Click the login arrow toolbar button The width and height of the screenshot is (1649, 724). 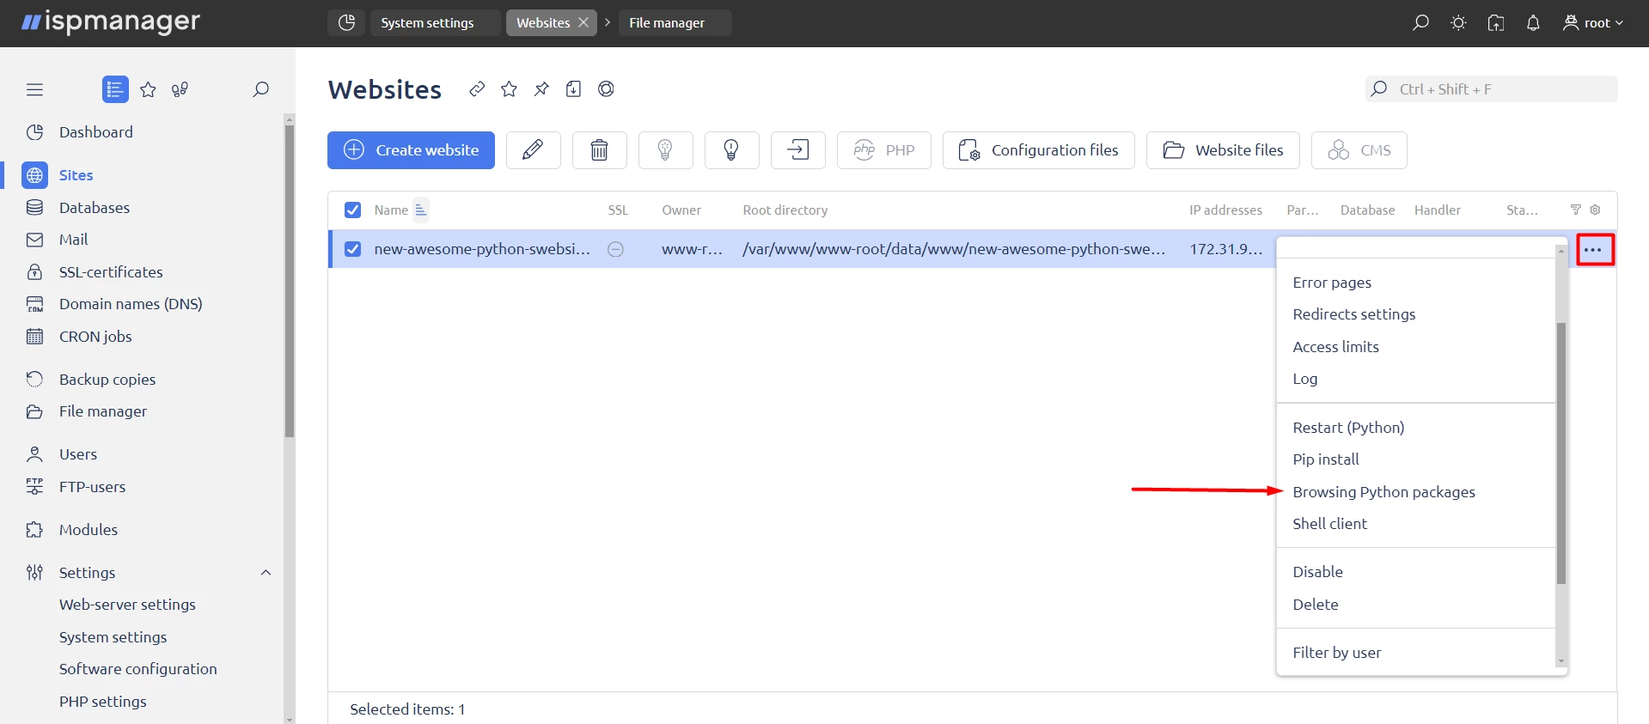(x=797, y=150)
